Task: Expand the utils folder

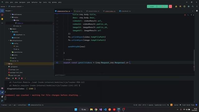Action: [x=11, y=55]
